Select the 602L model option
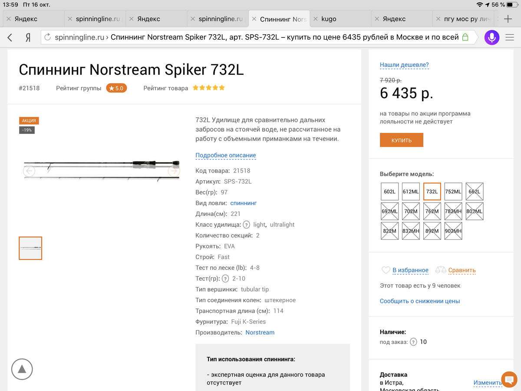This screenshot has width=521, height=391. 389,192
